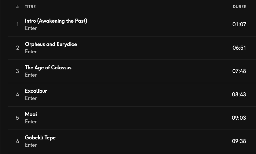Sort tracks by the DUREE column header
Viewport: 256px width, 154px height.
click(x=239, y=7)
